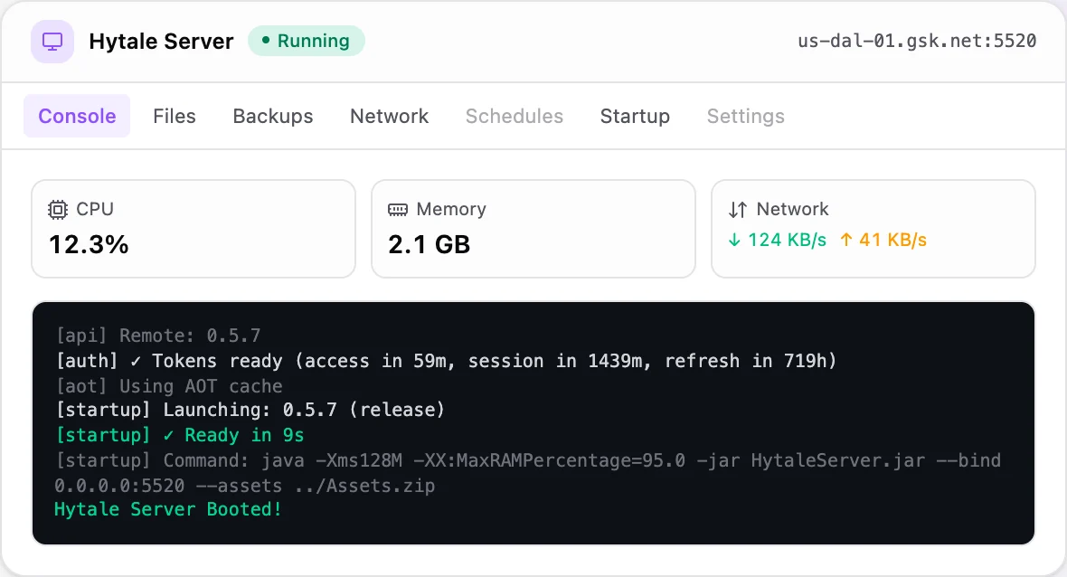Screen dimensions: 1067x577
Task: Open the Files tab
Action: (x=175, y=116)
